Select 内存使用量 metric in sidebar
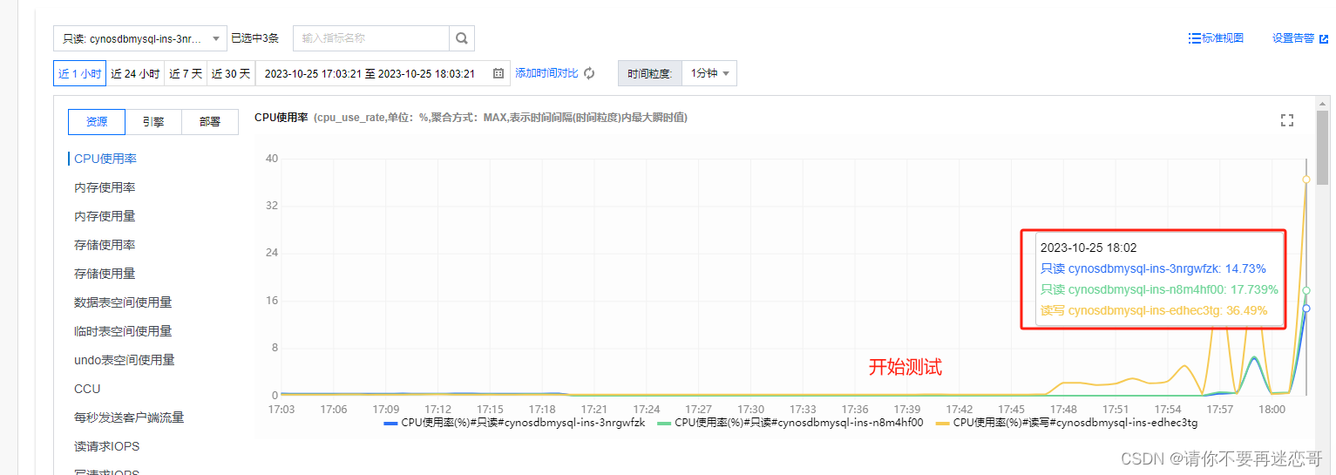 105,216
